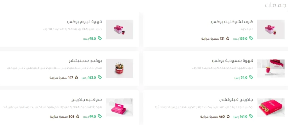Open the قهوة اليوم بوكس product thumbnail

tap(119, 29)
